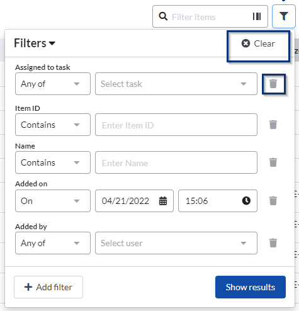The image size is (299, 311).
Task: Open the calendar date picker icon
Action: [x=163, y=201]
